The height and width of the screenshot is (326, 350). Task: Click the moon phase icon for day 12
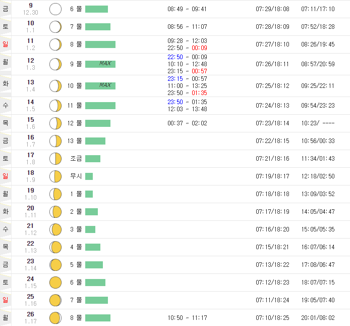coord(55,64)
